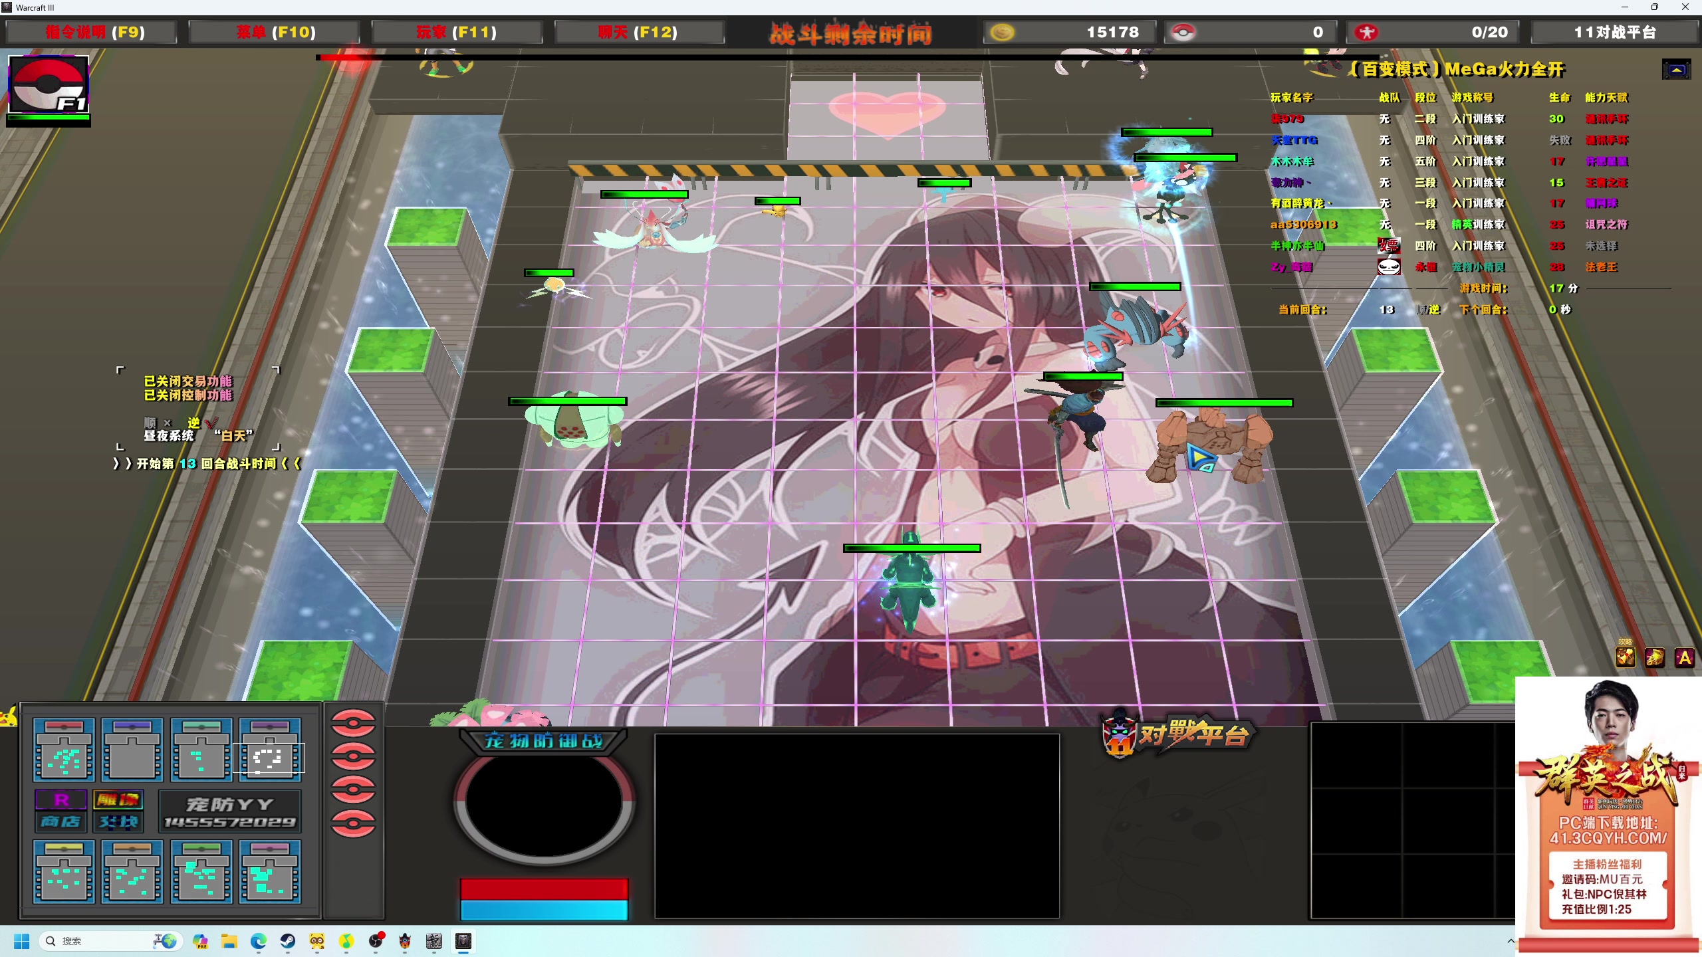Click the Steam icon in the taskbar
This screenshot has height=957, width=1702.
click(x=287, y=941)
